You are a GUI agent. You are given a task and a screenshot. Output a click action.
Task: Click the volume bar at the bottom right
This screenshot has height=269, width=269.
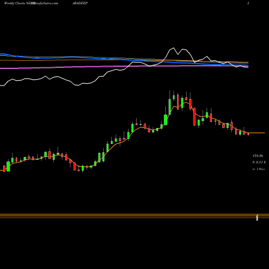click(257, 217)
